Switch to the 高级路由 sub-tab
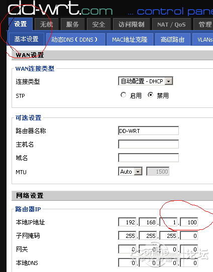Screen dimensions: 213x272 click(172, 40)
